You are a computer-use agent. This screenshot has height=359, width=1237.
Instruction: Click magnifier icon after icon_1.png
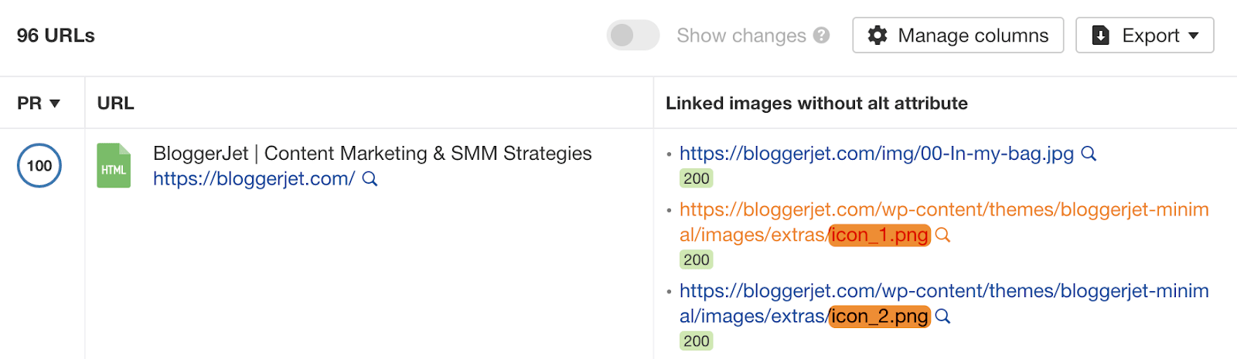(942, 235)
